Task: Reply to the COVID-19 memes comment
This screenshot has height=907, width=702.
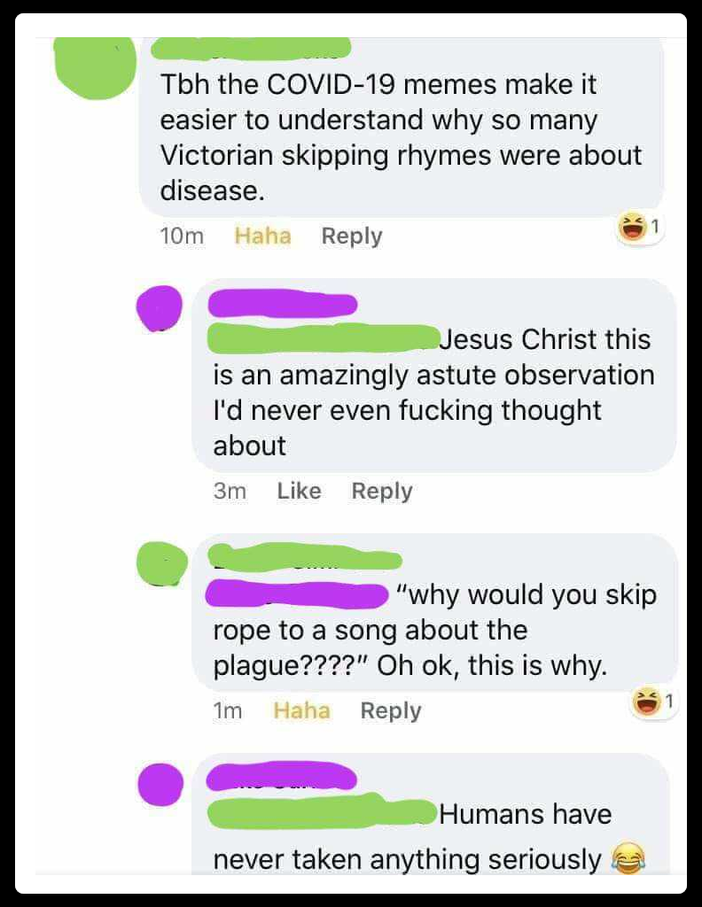Action: 352,236
